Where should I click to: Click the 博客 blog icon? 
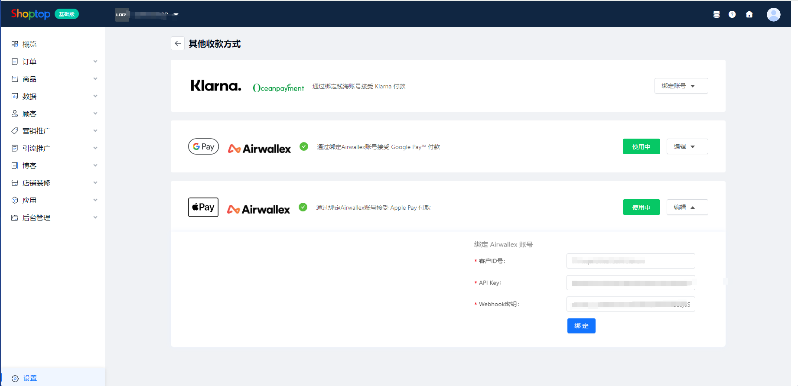point(15,165)
